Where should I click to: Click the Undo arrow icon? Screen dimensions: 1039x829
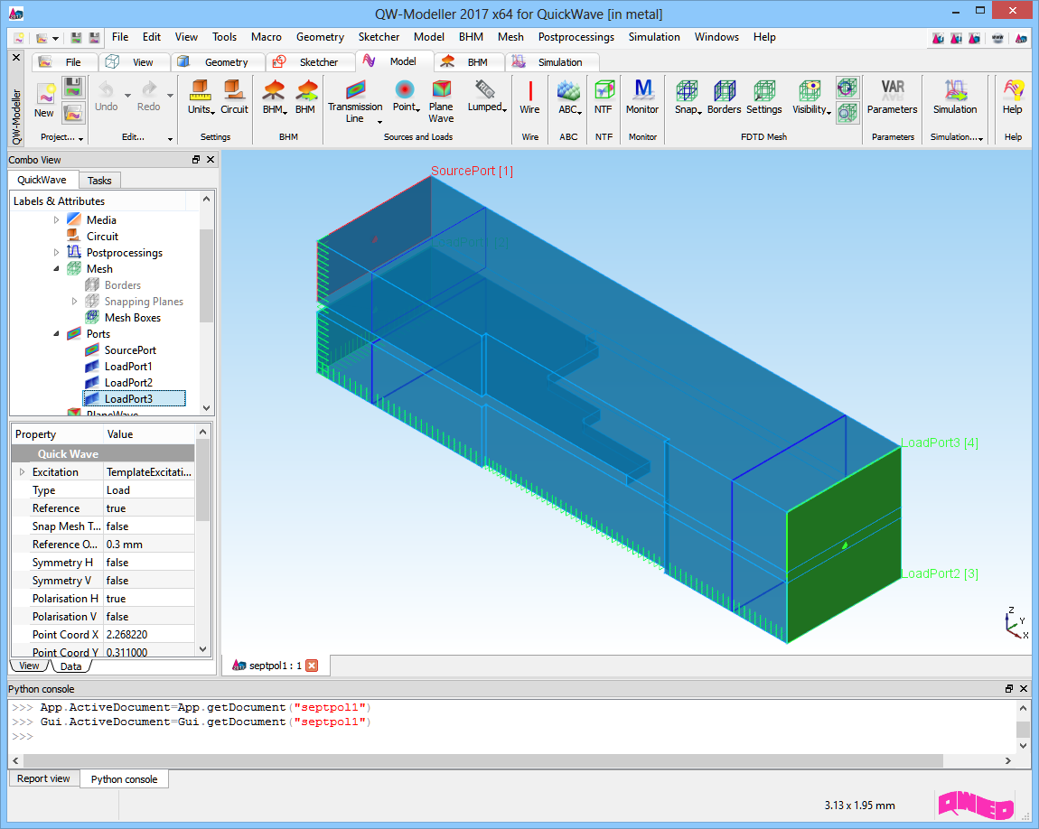[x=106, y=88]
